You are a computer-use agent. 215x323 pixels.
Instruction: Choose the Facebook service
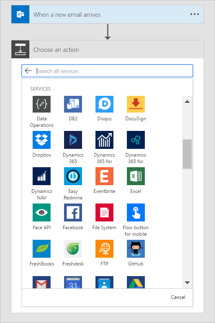(x=73, y=212)
